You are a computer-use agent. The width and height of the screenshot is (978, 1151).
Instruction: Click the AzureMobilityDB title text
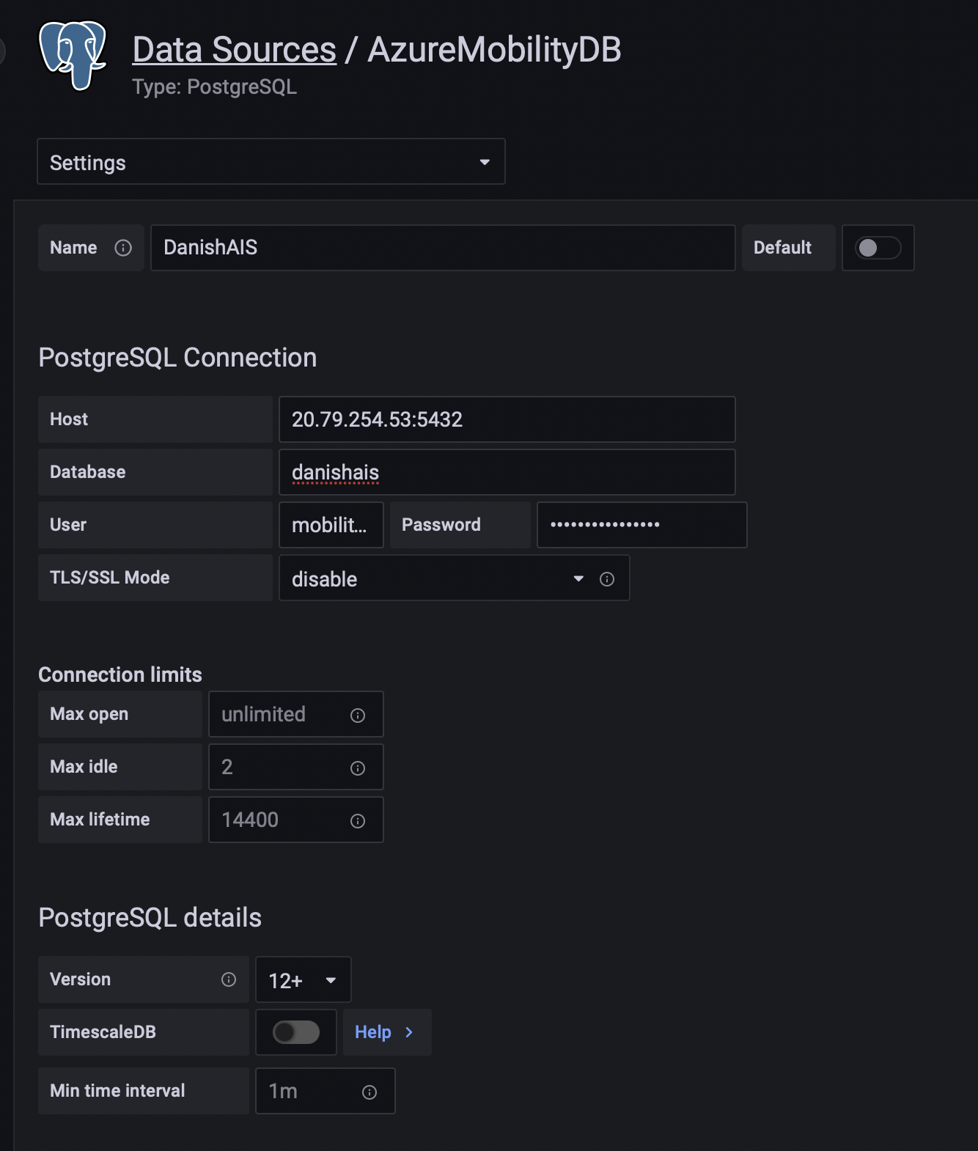point(494,50)
